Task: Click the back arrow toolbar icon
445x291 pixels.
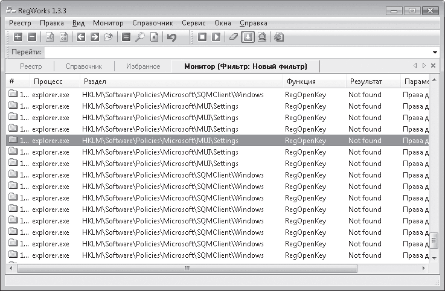Action: pyautogui.click(x=81, y=37)
